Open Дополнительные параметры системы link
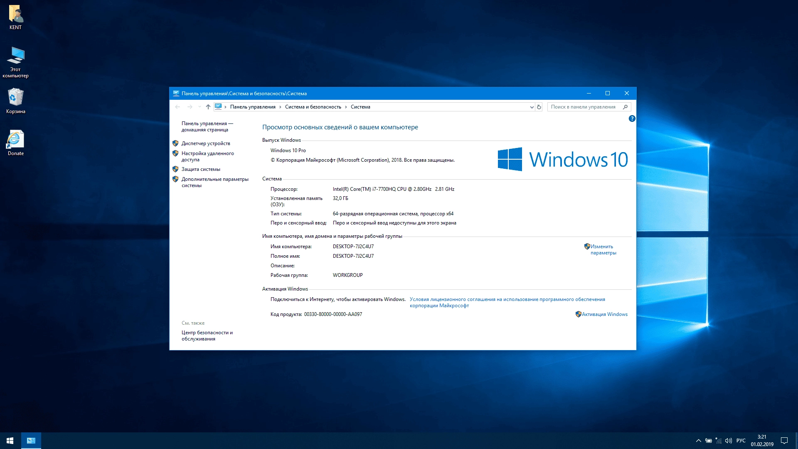The height and width of the screenshot is (449, 798). click(x=215, y=182)
